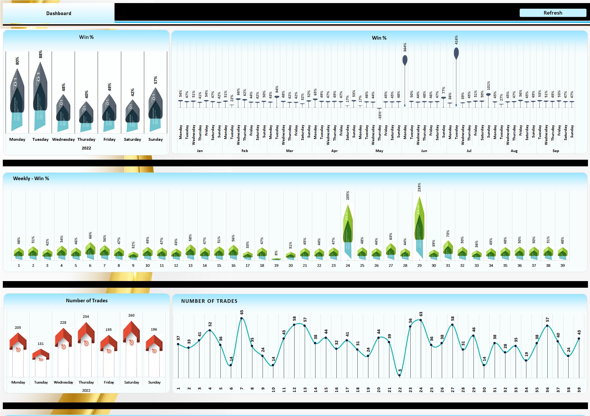Click the week 36 data point (57)
Image resolution: width=590 pixels, height=416 pixels.
[547, 326]
